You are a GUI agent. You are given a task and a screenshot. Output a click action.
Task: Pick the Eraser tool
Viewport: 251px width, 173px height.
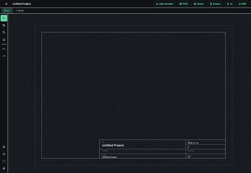(x=4, y=40)
